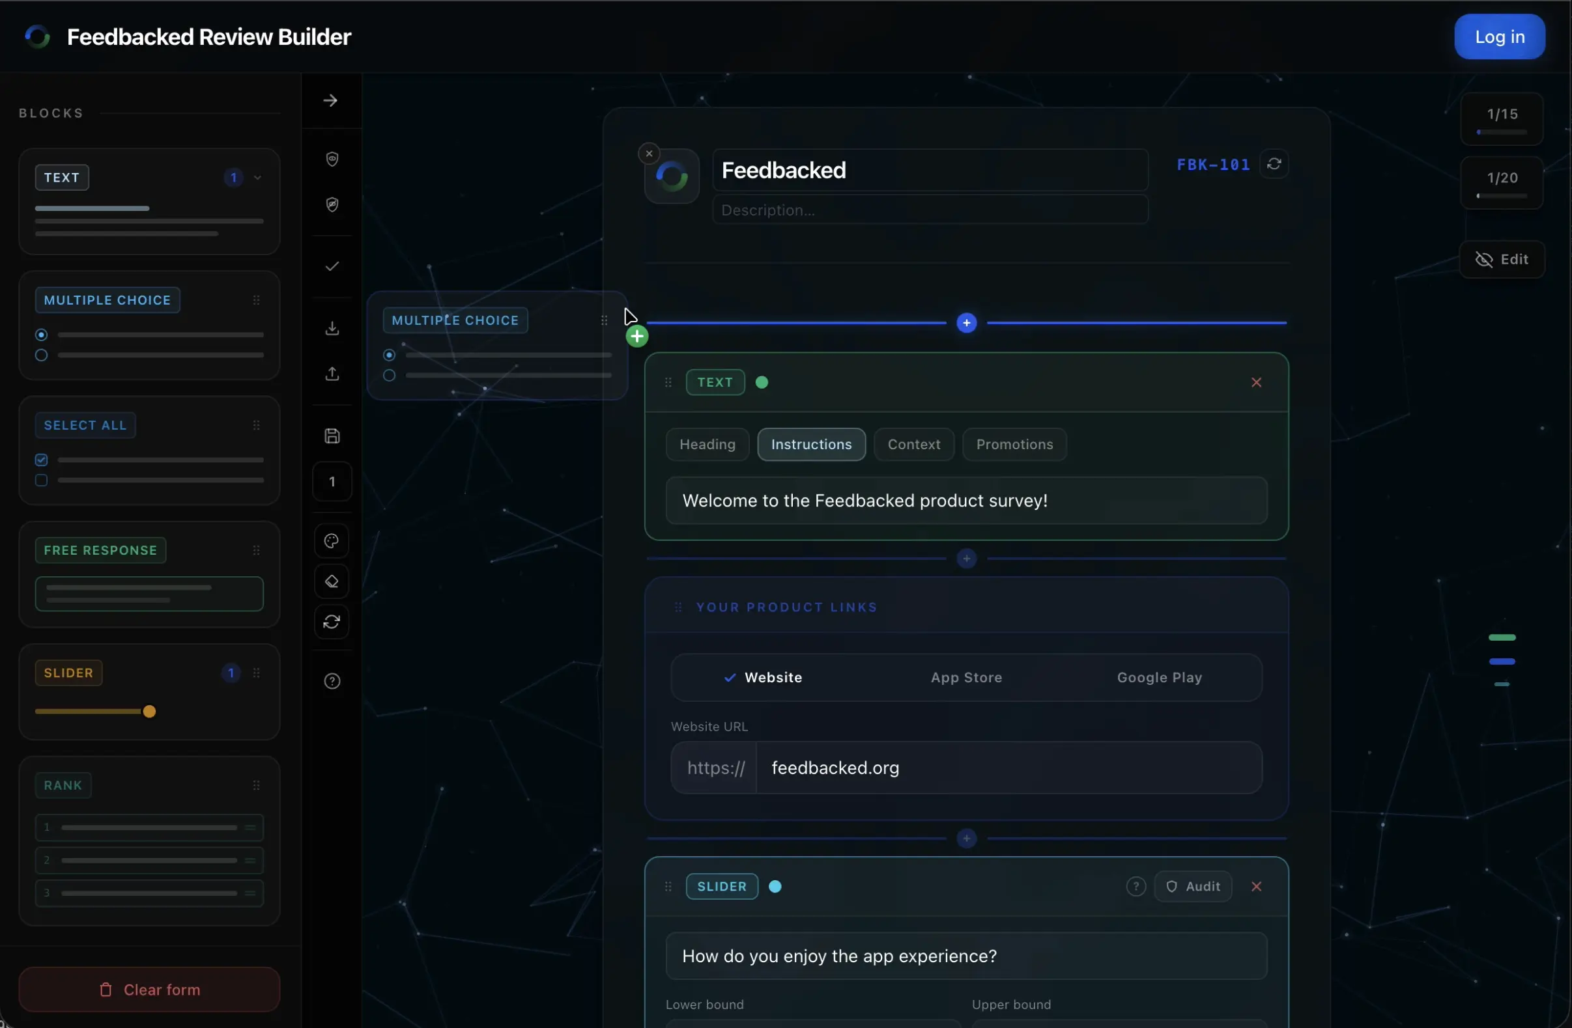The height and width of the screenshot is (1028, 1572).
Task: Click the shield with eye icon
Action: [332, 159]
